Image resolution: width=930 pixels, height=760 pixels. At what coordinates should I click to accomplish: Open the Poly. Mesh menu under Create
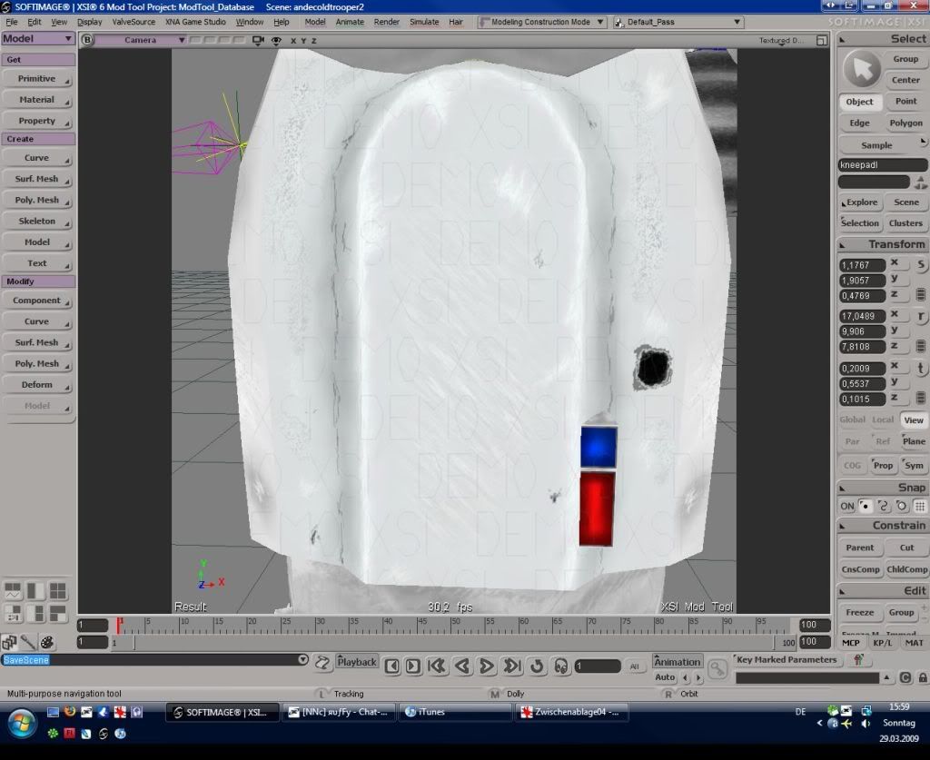click(37, 200)
